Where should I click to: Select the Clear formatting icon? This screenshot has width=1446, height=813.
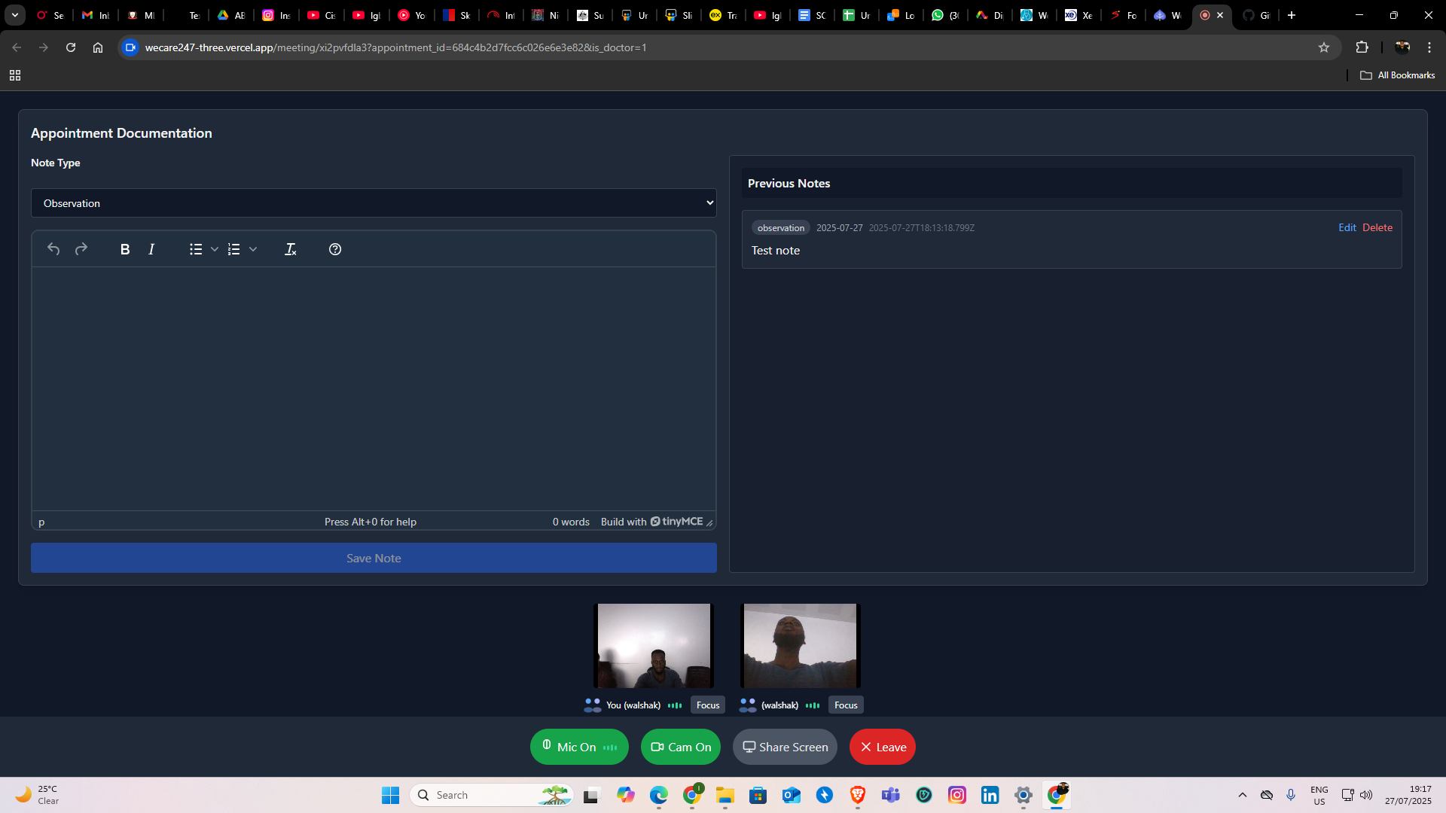[x=291, y=249]
